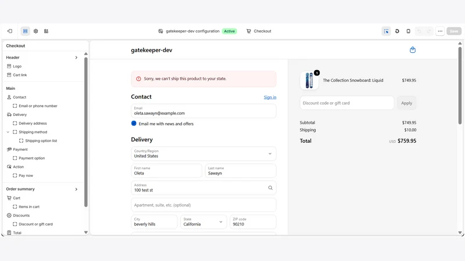Click the snowboard product thumbnail
The width and height of the screenshot is (465, 261).
tap(309, 81)
